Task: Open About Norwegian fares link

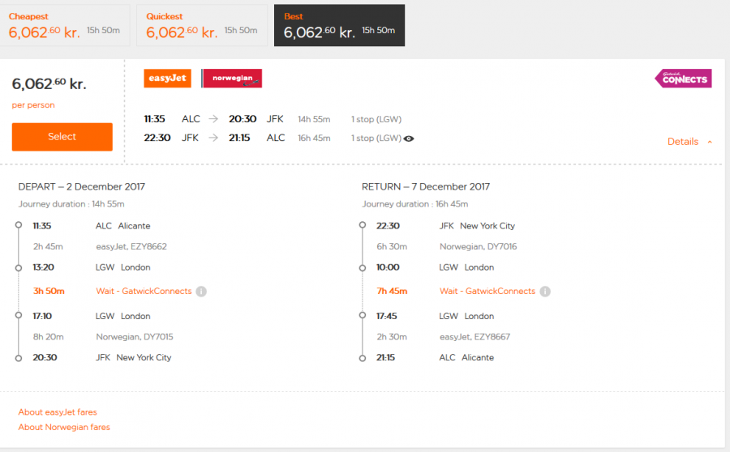Action: coord(64,427)
